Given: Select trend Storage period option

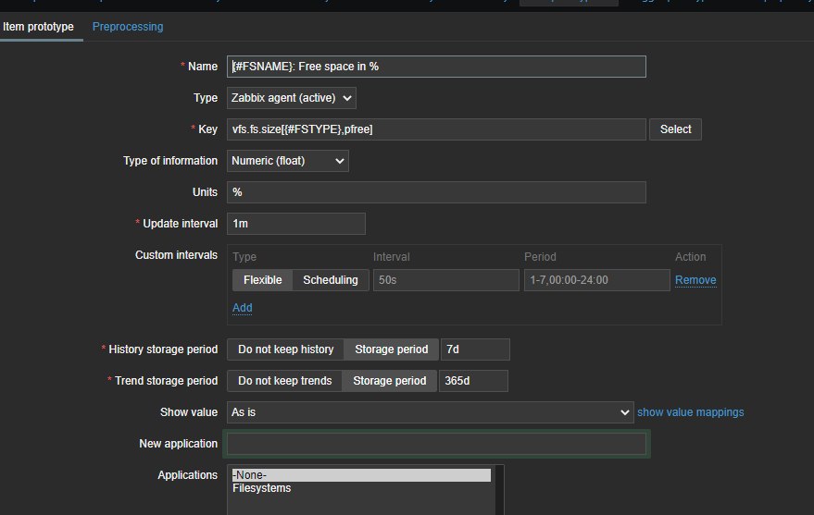Looking at the screenshot, I should 389,381.
